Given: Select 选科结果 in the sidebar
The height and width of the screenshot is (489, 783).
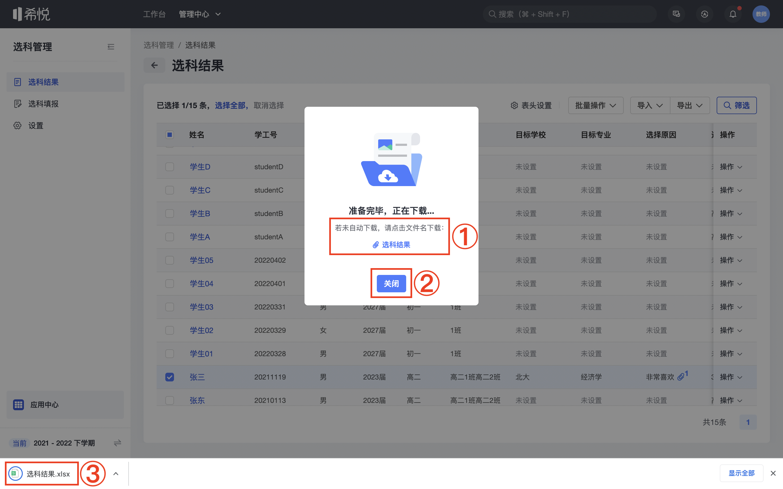Looking at the screenshot, I should 65,82.
